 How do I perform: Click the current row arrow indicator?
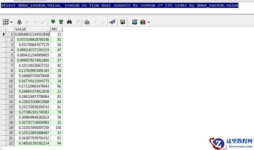tap(4, 34)
